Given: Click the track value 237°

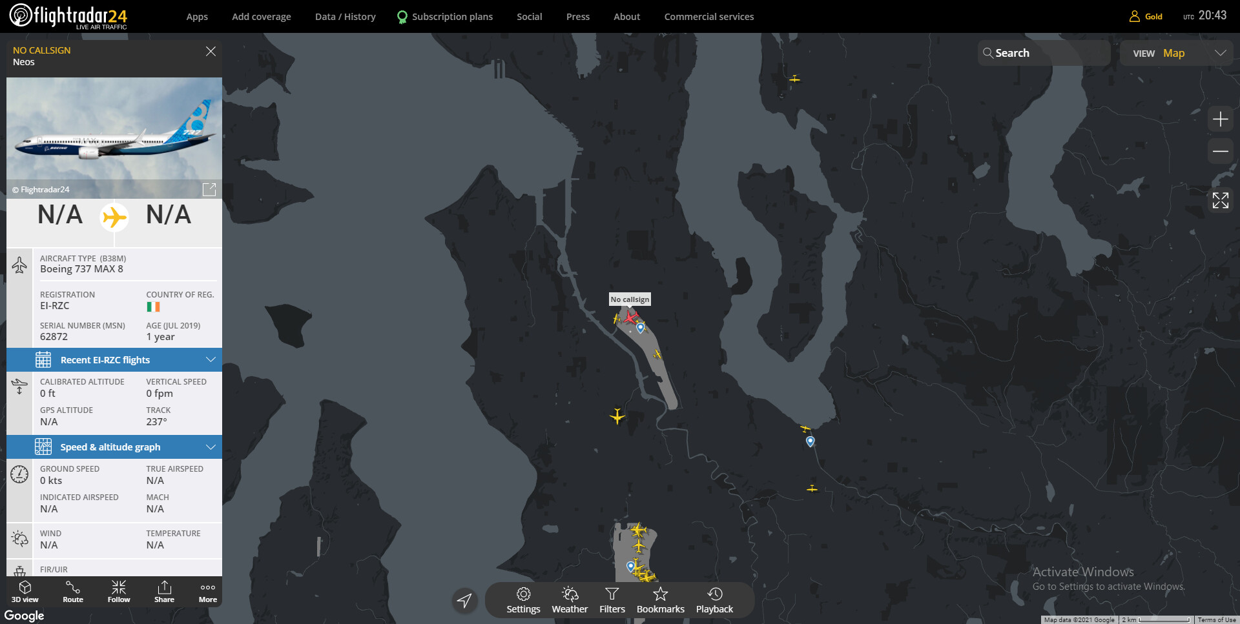Looking at the screenshot, I should pos(156,422).
